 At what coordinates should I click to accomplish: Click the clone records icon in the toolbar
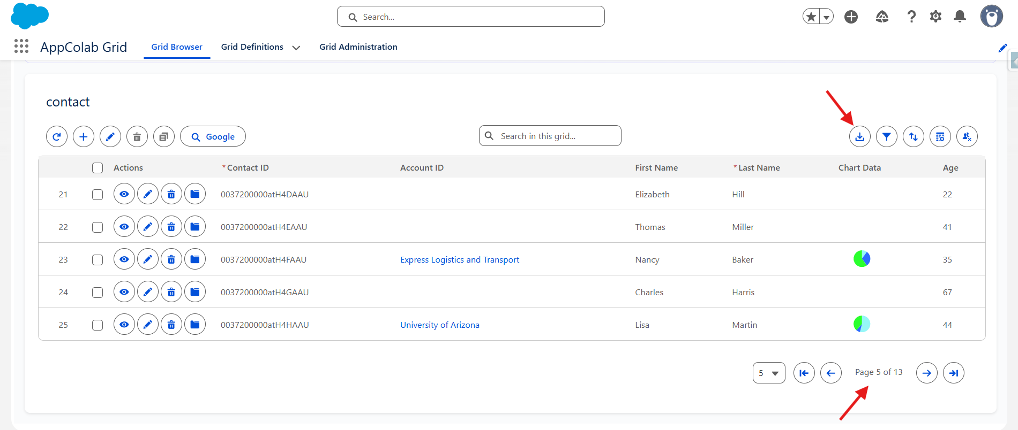pyautogui.click(x=164, y=136)
